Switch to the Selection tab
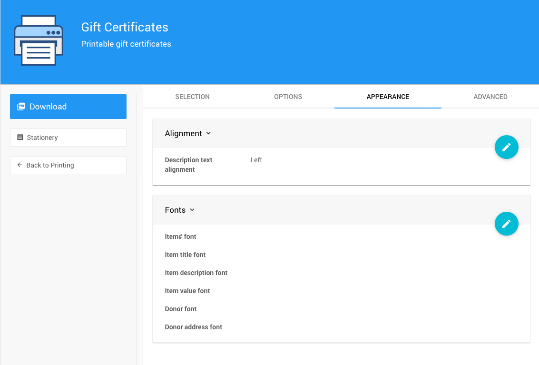 [192, 97]
